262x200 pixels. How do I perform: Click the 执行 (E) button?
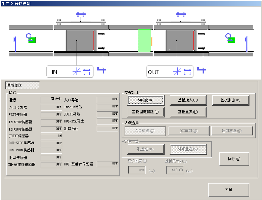(234, 159)
